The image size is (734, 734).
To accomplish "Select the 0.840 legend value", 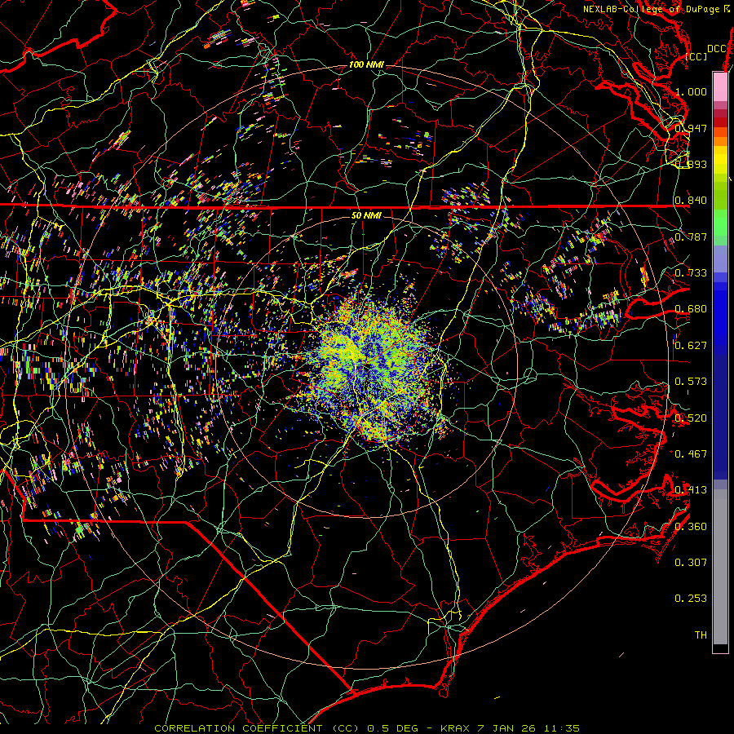I will click(x=691, y=201).
